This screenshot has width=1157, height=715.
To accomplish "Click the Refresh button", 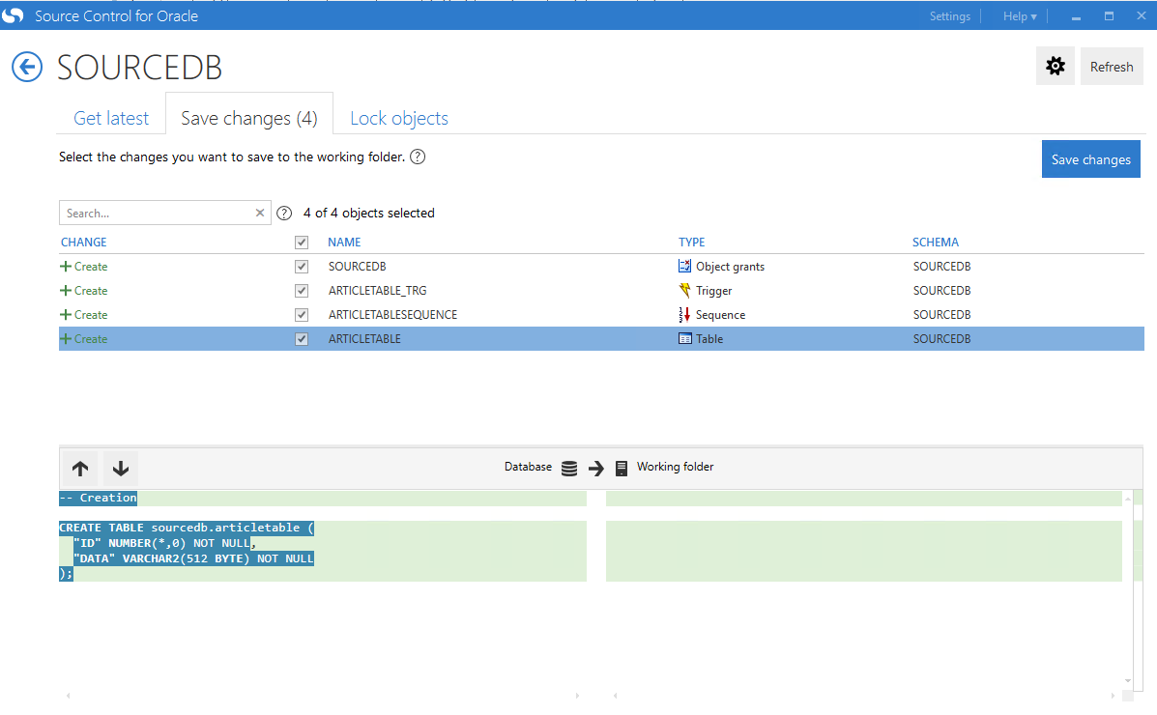I will 1112,67.
